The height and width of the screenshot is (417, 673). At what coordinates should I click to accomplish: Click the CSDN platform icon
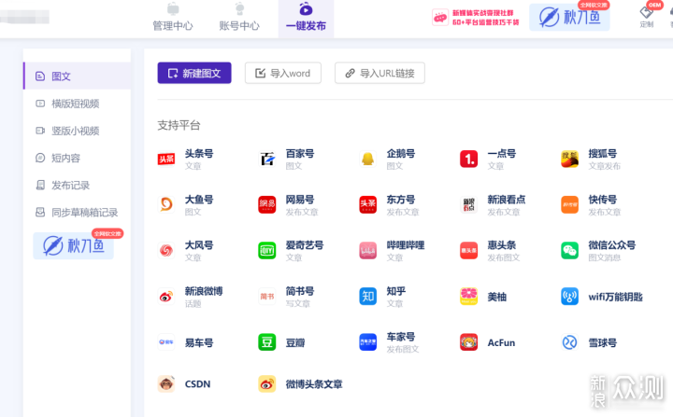click(166, 384)
